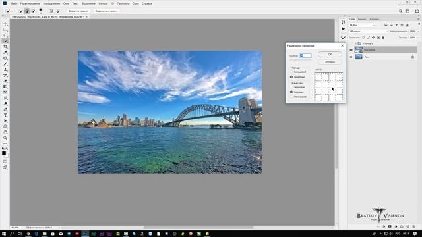Select the Hand tool
Viewport: 422px width, 237px height.
click(x=5, y=132)
